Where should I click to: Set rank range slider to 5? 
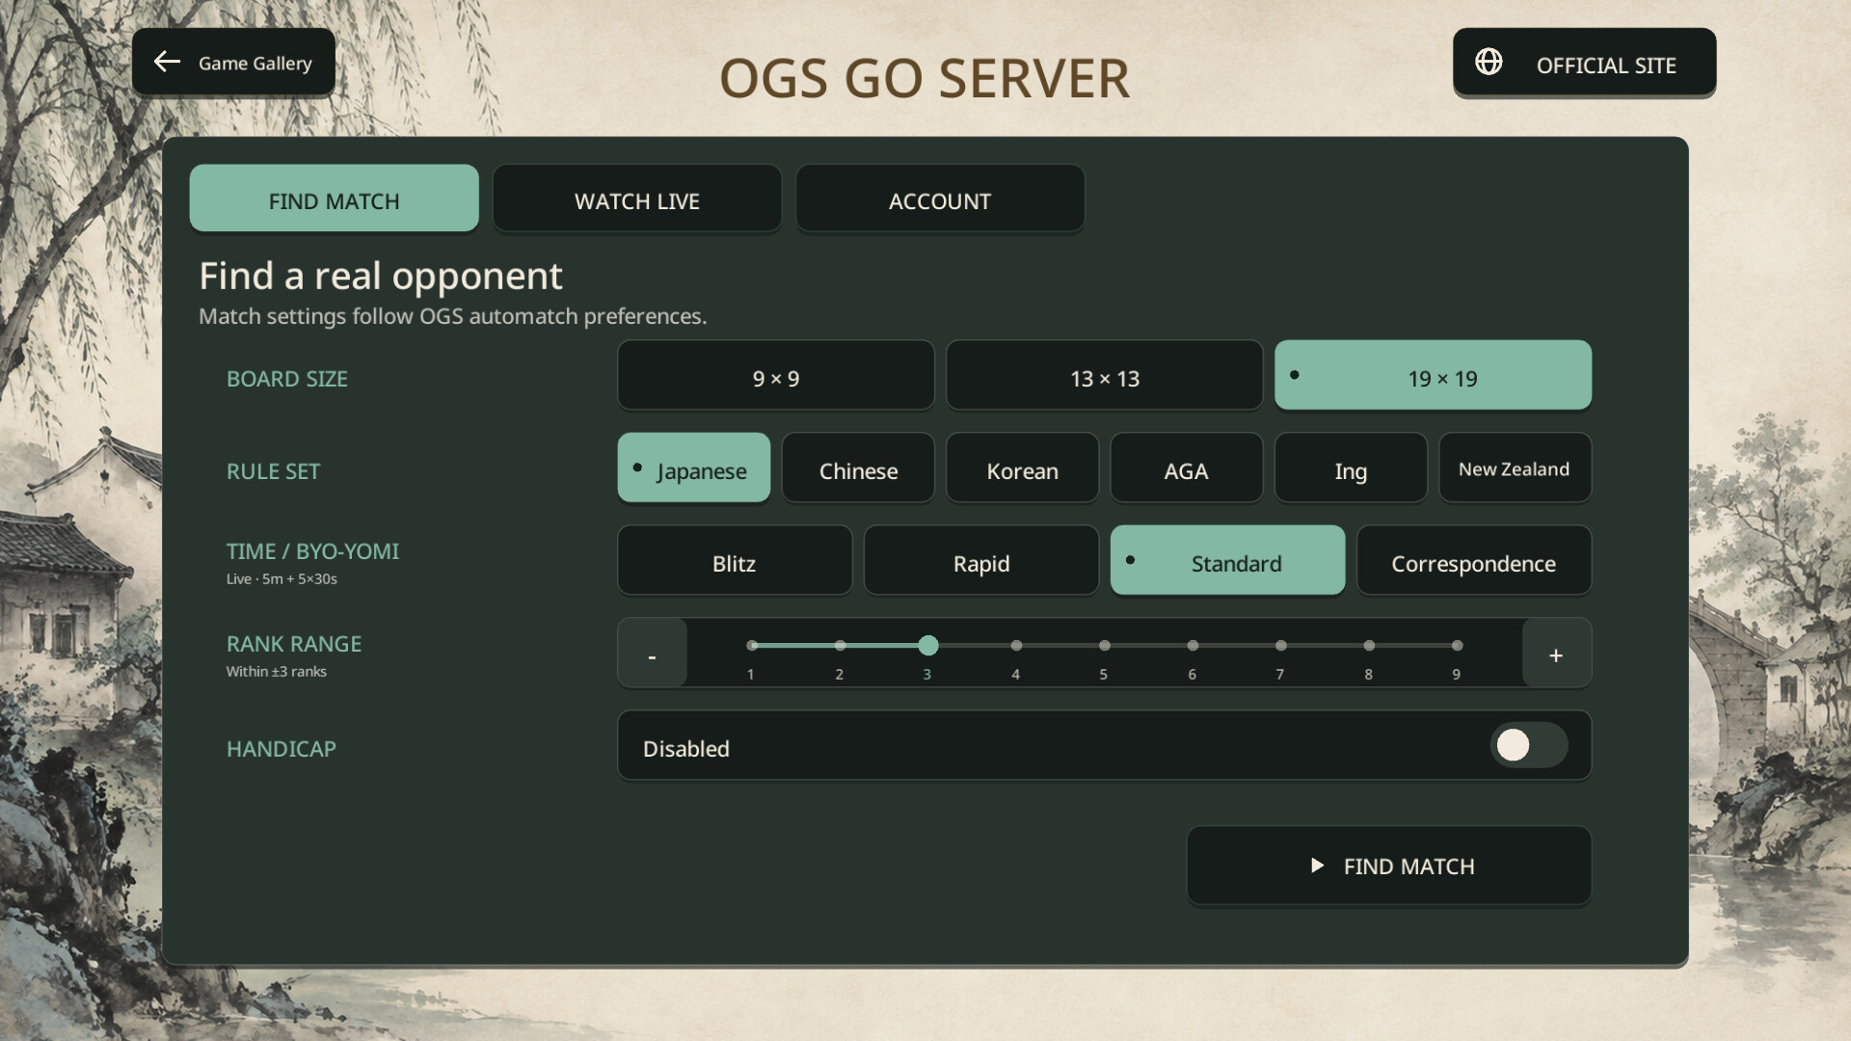(x=1105, y=646)
